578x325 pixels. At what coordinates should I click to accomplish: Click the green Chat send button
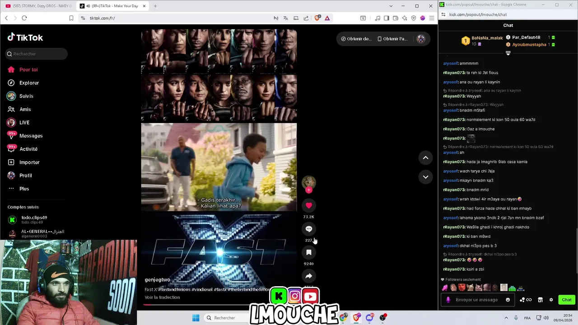[567, 300]
